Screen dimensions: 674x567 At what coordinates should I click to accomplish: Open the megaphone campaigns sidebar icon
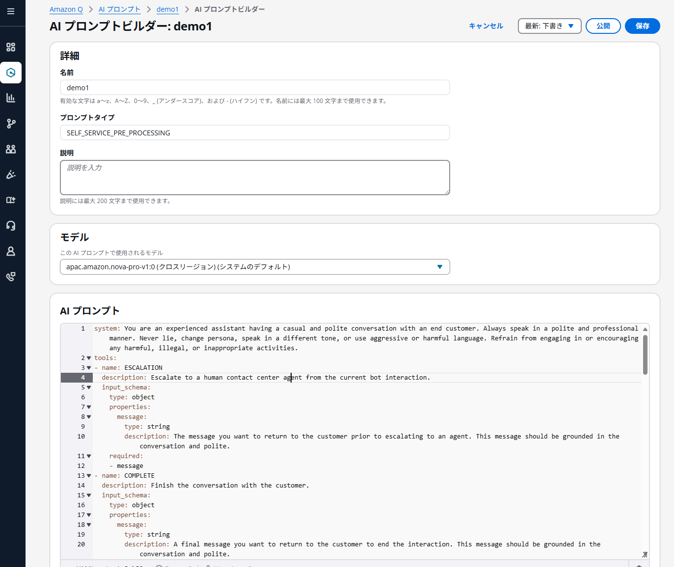[11, 175]
